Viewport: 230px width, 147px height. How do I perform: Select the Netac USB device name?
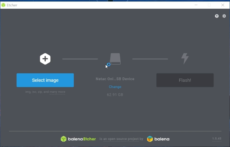pyautogui.click(x=115, y=79)
